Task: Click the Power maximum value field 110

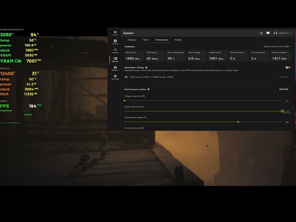Action: coord(287,111)
